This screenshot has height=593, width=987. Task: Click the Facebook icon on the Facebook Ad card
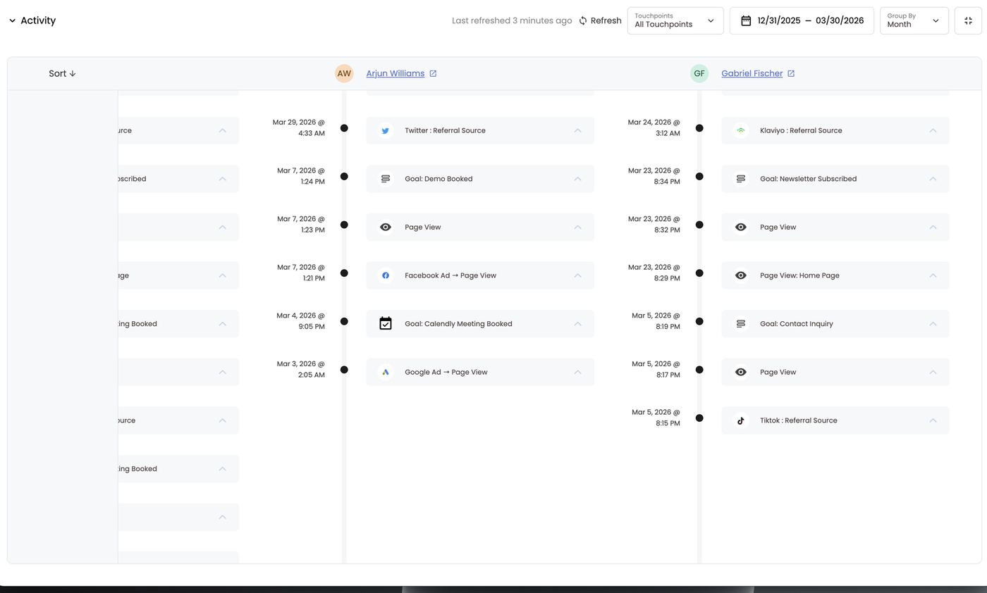(386, 275)
